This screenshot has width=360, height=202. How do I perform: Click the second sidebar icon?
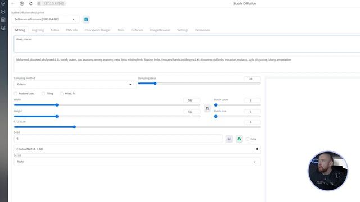click(x=3, y=11)
